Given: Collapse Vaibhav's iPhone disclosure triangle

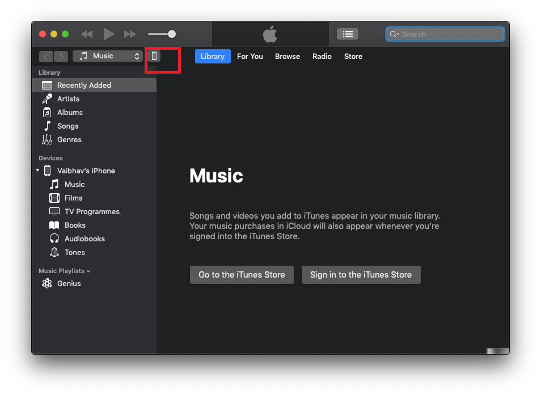Looking at the screenshot, I should [x=37, y=171].
